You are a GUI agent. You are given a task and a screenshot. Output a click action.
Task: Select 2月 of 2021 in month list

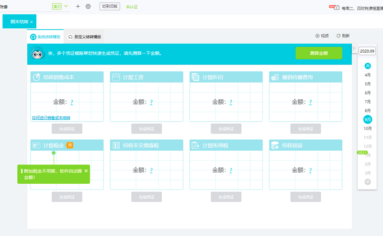[x=368, y=164]
